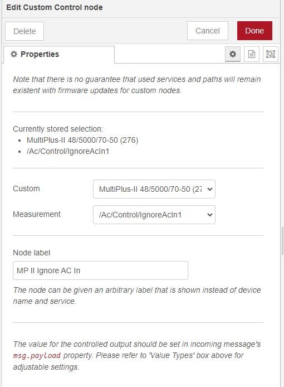Click chevron arrow of Measurement dropdown
The width and height of the screenshot is (284, 387).
click(209, 215)
